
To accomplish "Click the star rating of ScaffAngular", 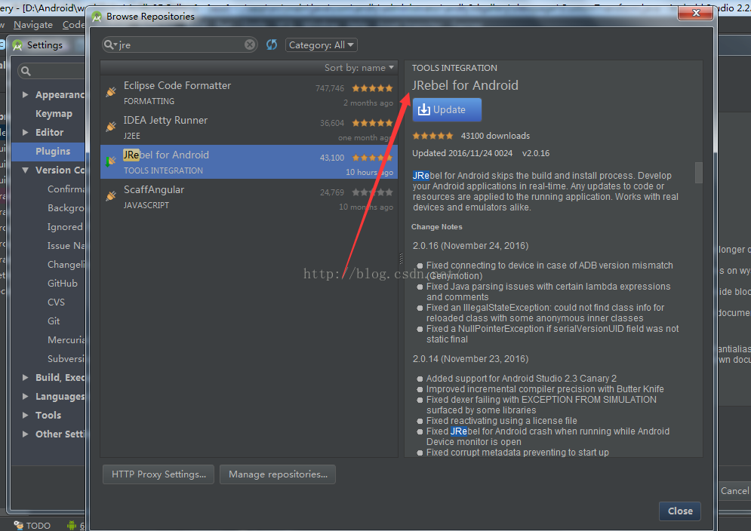I will click(372, 192).
